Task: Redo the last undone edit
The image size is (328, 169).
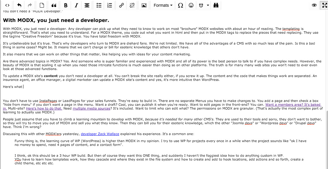Action: 30,6
